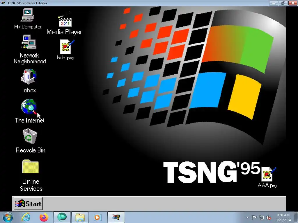Launch Internet Explorer from the taskbar
298x223 pixels.
click(x=26, y=217)
